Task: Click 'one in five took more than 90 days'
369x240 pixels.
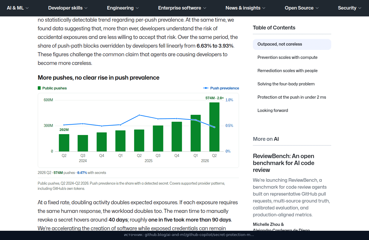Action: click(190, 220)
